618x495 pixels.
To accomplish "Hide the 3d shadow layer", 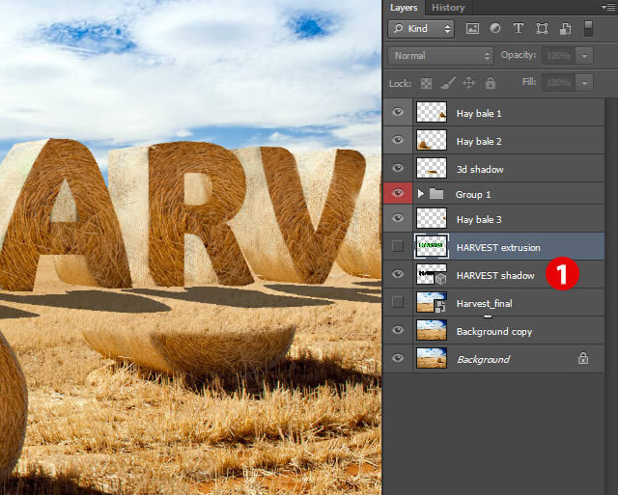I will [398, 168].
